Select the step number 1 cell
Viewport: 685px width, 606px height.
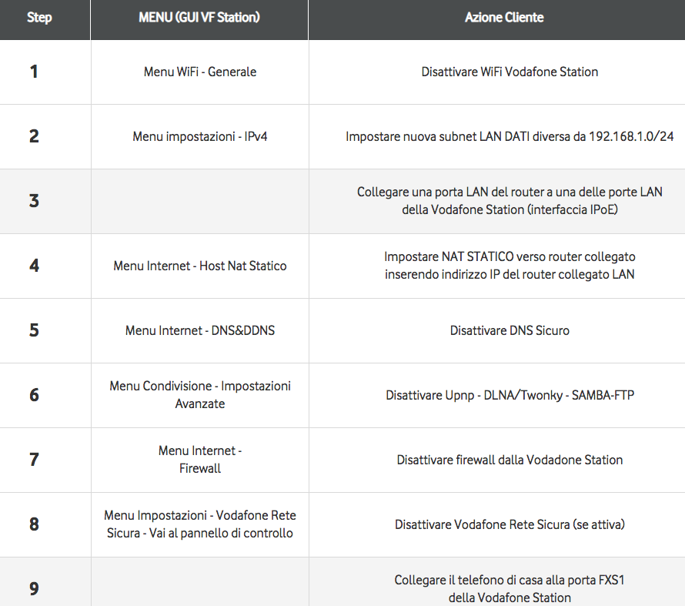(x=34, y=72)
